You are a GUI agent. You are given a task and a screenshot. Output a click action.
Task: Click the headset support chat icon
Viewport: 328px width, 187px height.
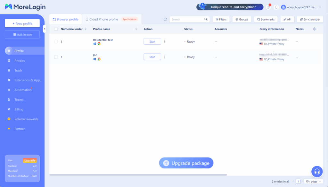point(317,171)
